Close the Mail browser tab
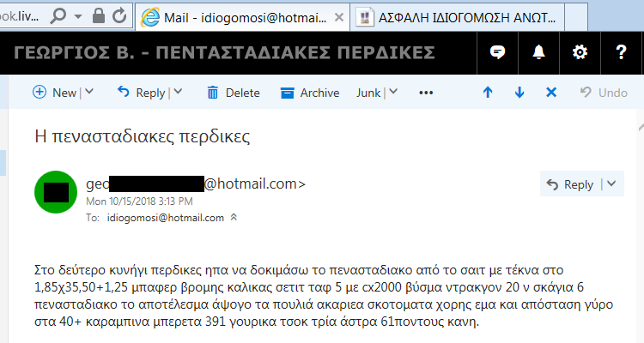This screenshot has width=644, height=343. click(339, 17)
